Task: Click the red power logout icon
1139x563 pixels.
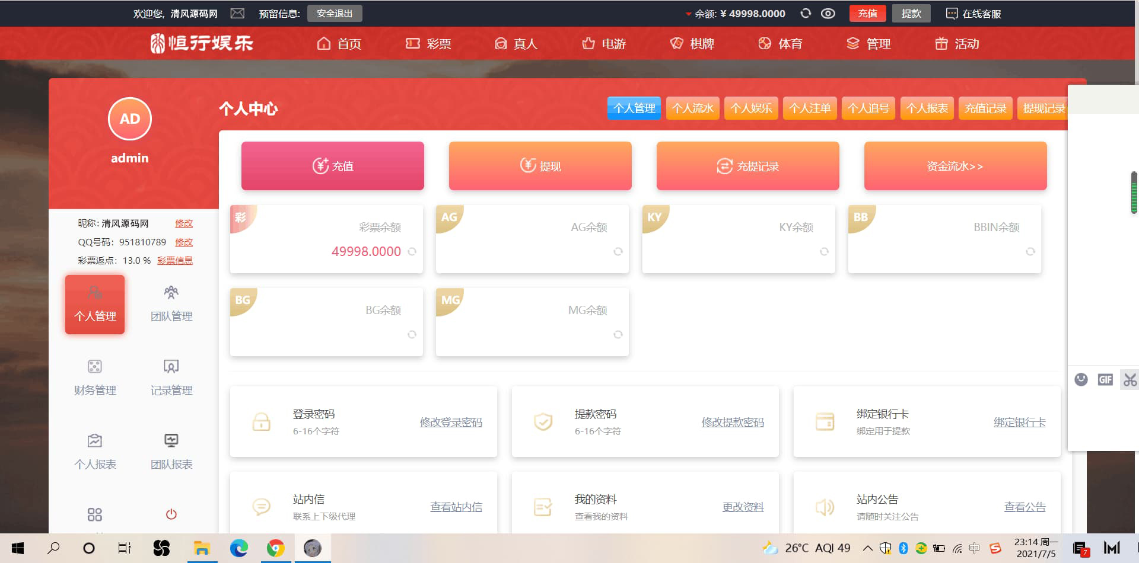Action: [x=171, y=514]
